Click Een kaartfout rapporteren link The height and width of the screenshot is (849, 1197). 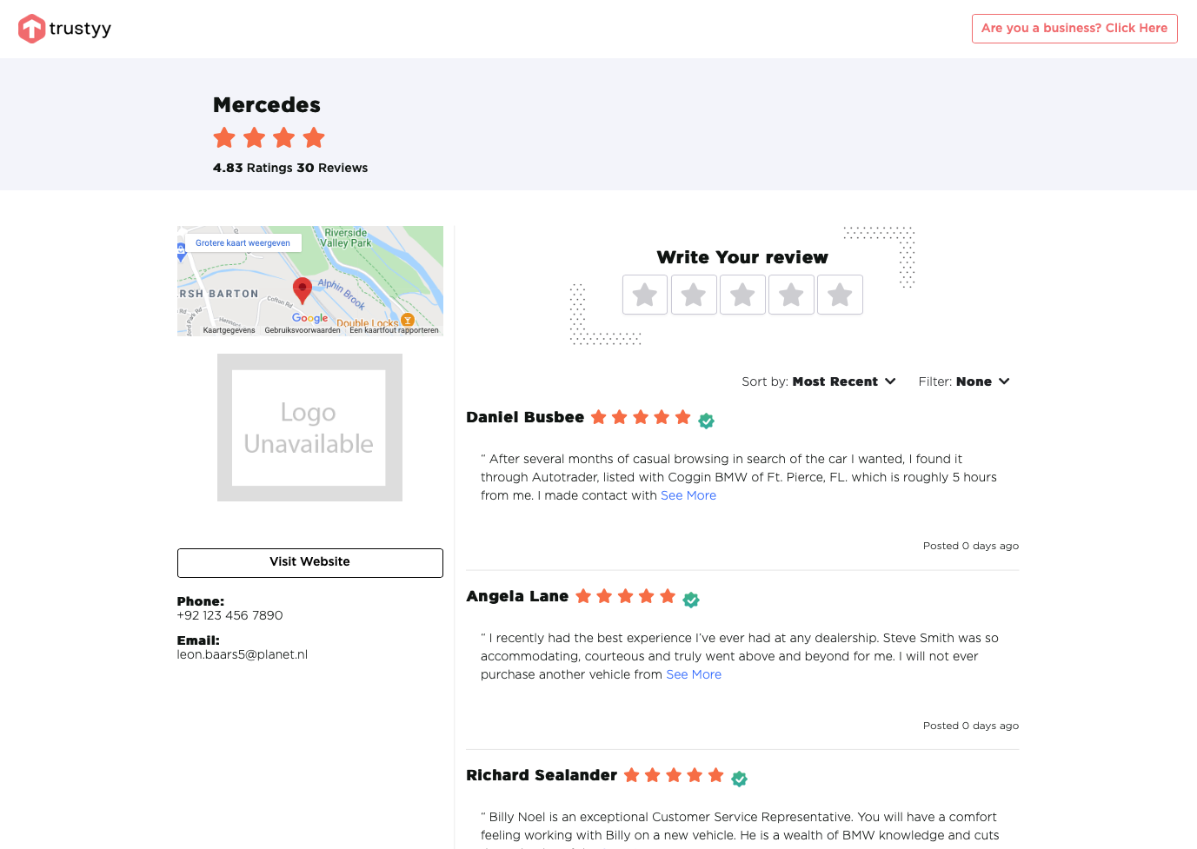pyautogui.click(x=394, y=330)
